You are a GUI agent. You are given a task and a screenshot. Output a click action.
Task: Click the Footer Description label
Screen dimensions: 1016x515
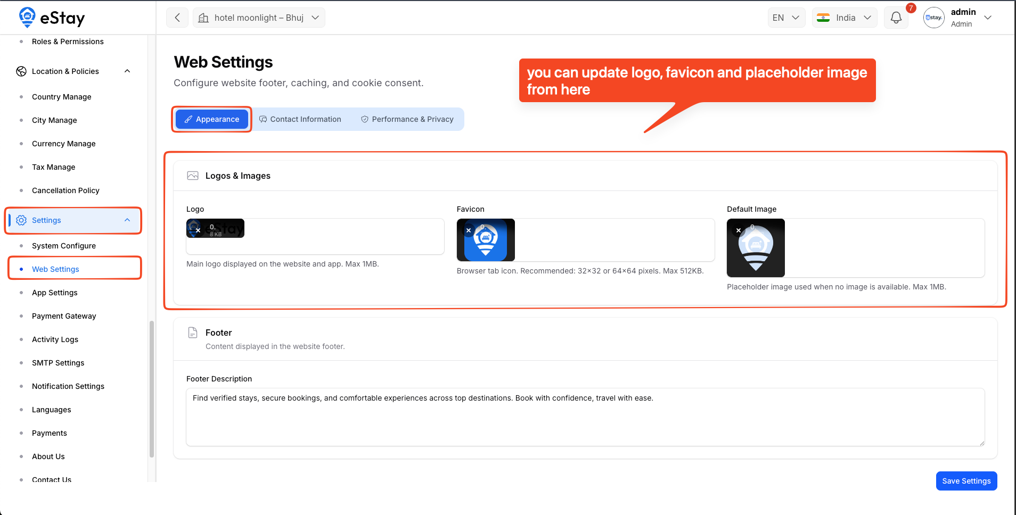coord(219,379)
